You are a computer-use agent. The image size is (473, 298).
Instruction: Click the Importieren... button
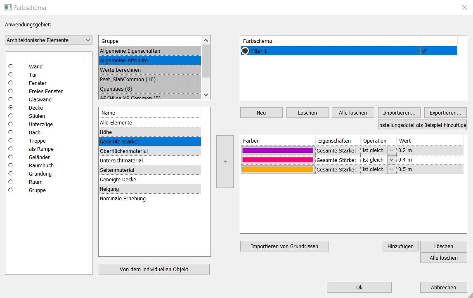coord(399,113)
